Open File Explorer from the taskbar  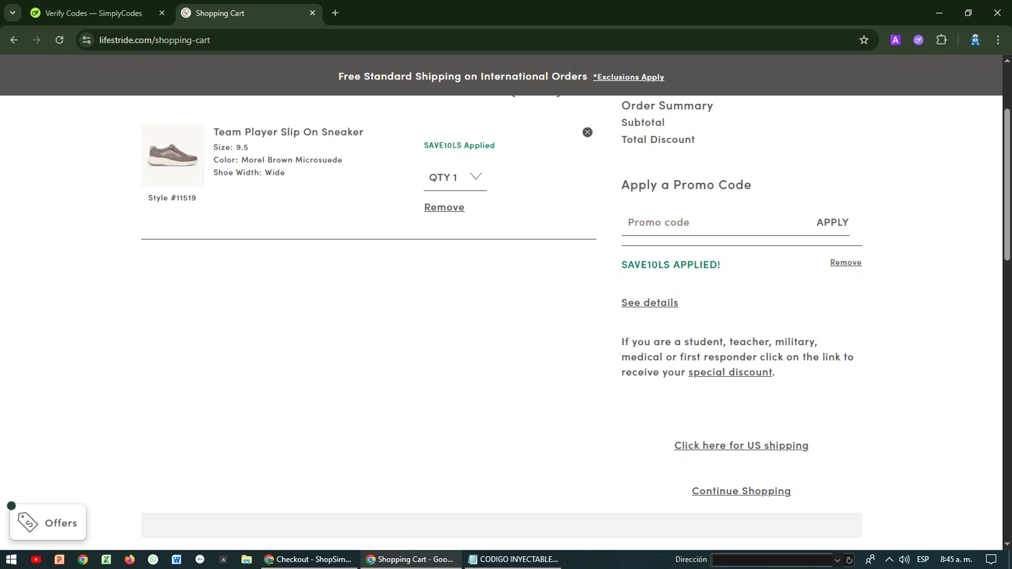247,560
